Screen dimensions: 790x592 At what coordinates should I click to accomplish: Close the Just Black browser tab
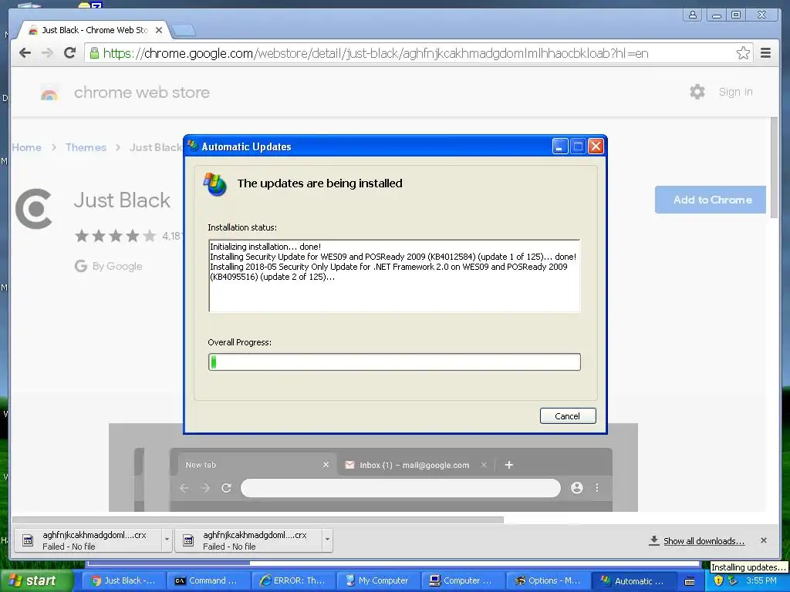coord(159,30)
